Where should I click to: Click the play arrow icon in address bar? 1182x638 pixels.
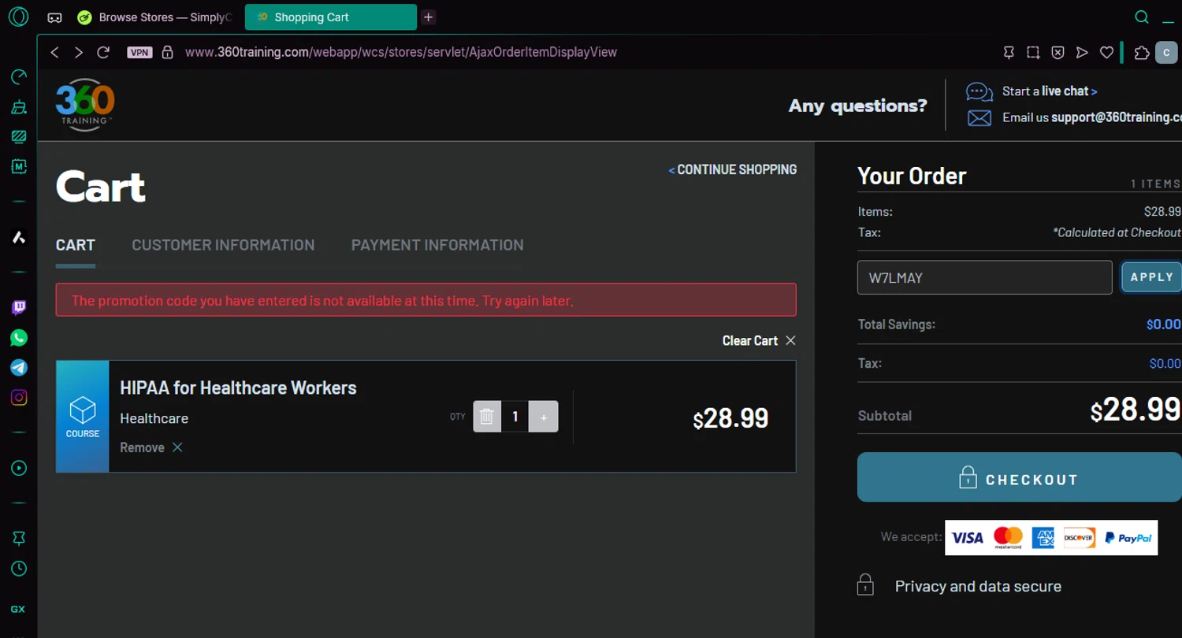coord(1082,52)
